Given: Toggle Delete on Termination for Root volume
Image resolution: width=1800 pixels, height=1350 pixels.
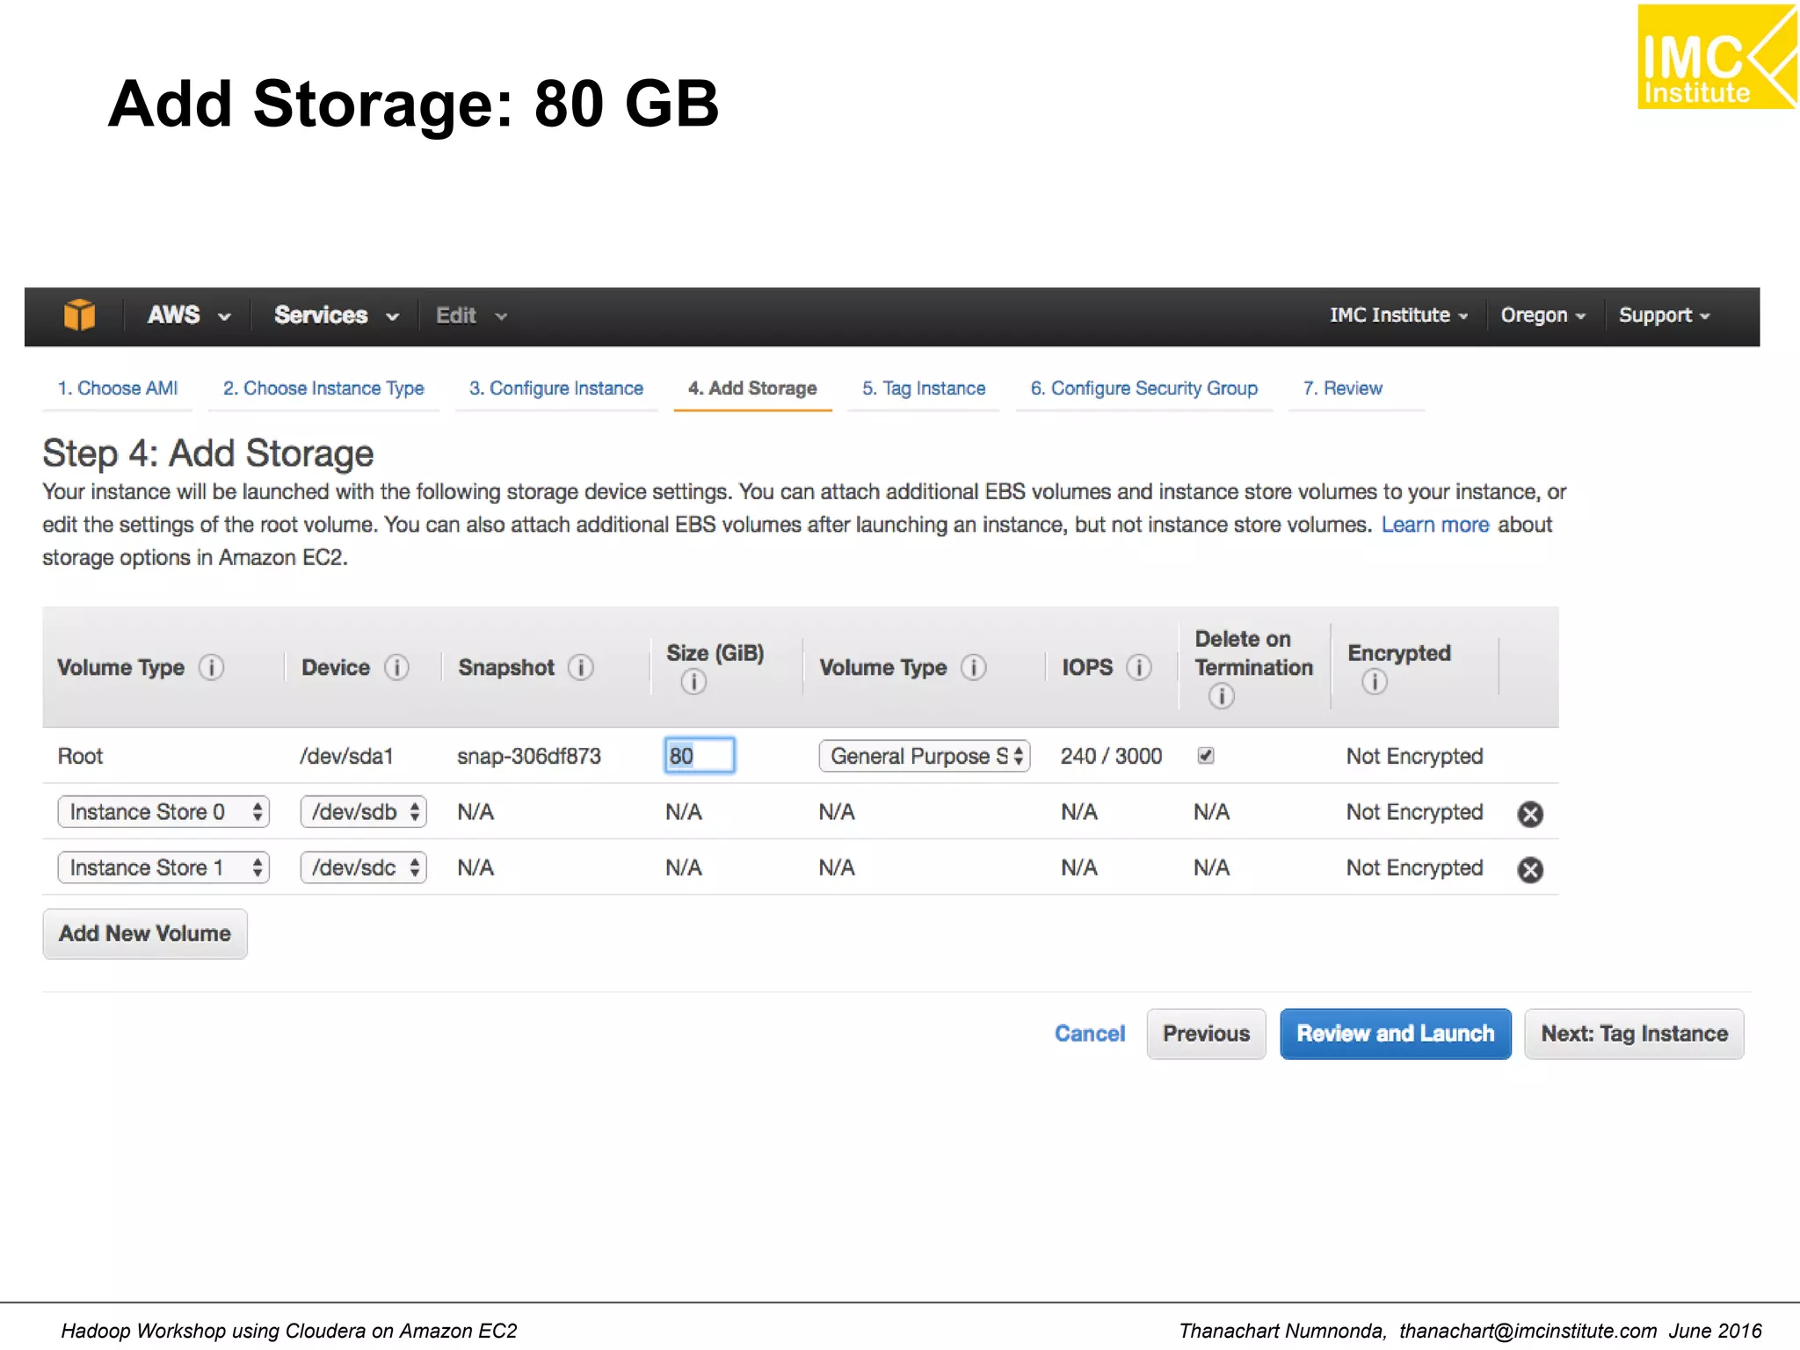Looking at the screenshot, I should [1206, 756].
